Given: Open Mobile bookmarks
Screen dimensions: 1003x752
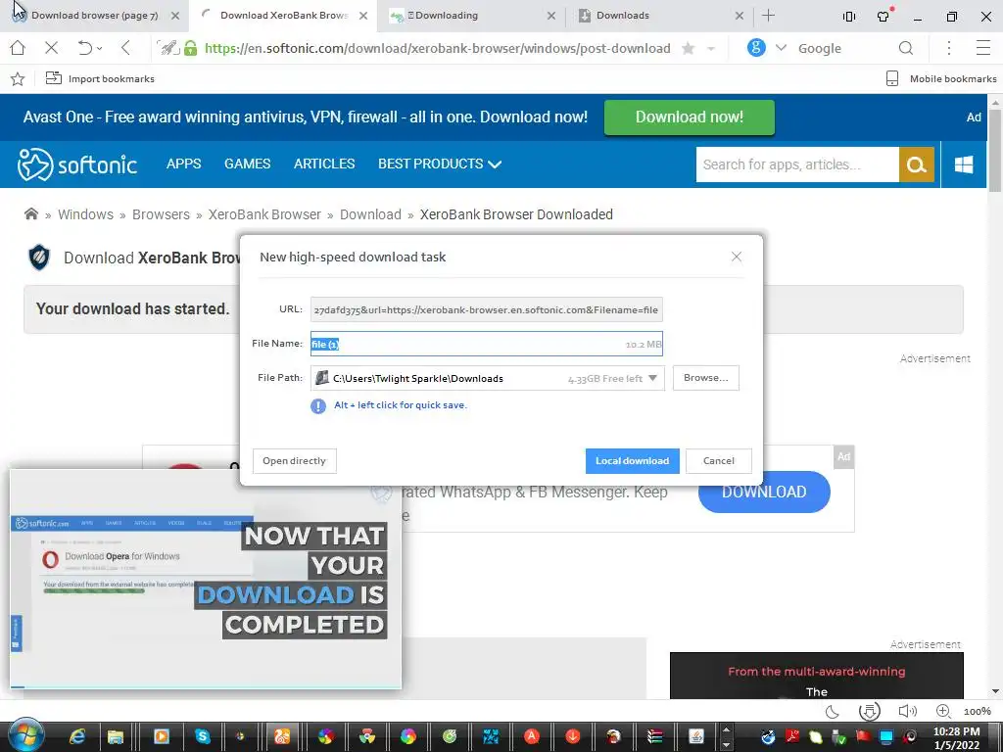Looking at the screenshot, I should (x=941, y=78).
